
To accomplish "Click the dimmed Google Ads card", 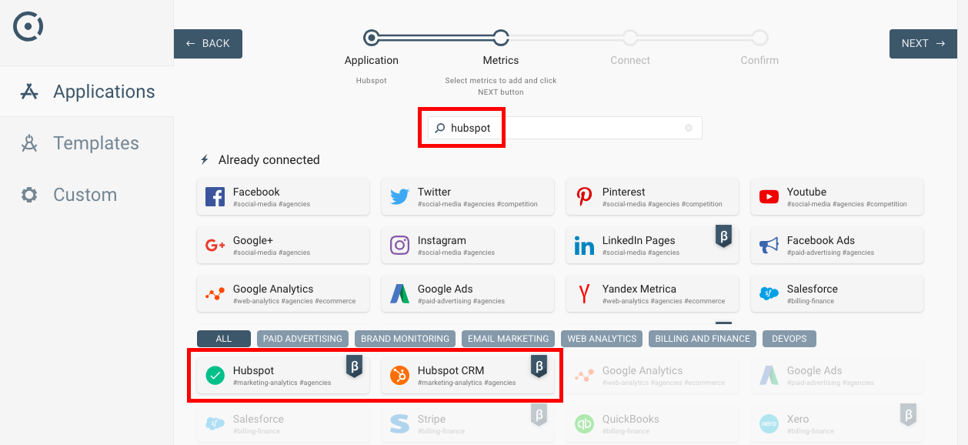I will [837, 376].
